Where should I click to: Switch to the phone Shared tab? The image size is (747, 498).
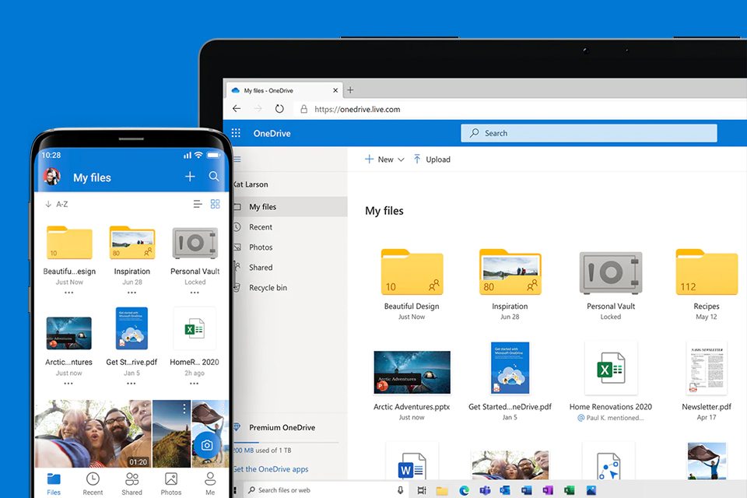[132, 484]
